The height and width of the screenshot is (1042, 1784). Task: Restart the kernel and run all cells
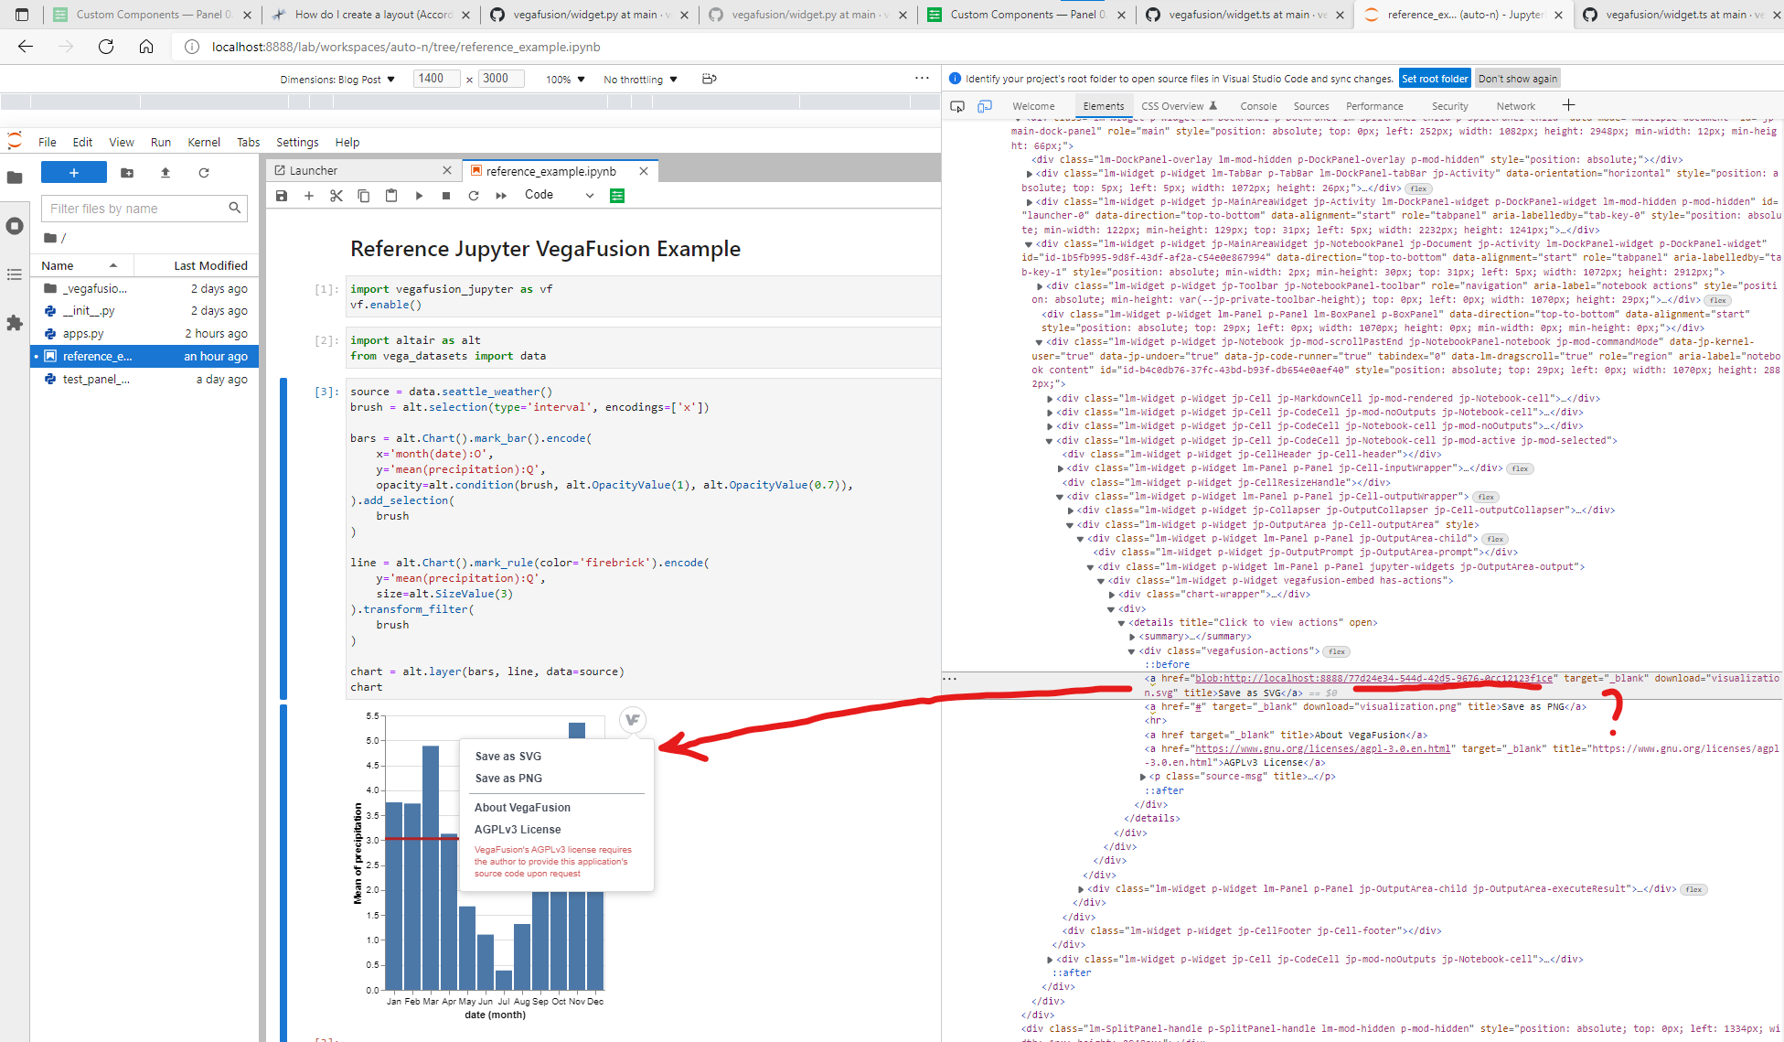tap(501, 196)
